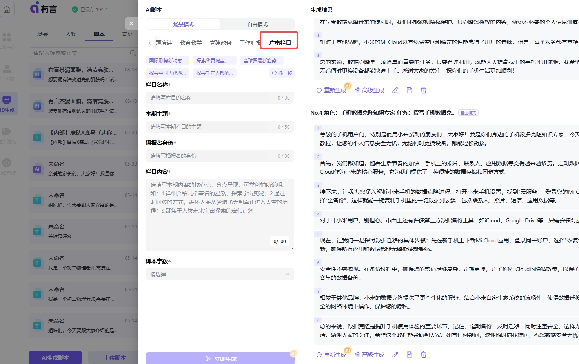This screenshot has height=364, width=579.
Task: Click 高级生成 below the No.4 result
Action: [x=370, y=355]
